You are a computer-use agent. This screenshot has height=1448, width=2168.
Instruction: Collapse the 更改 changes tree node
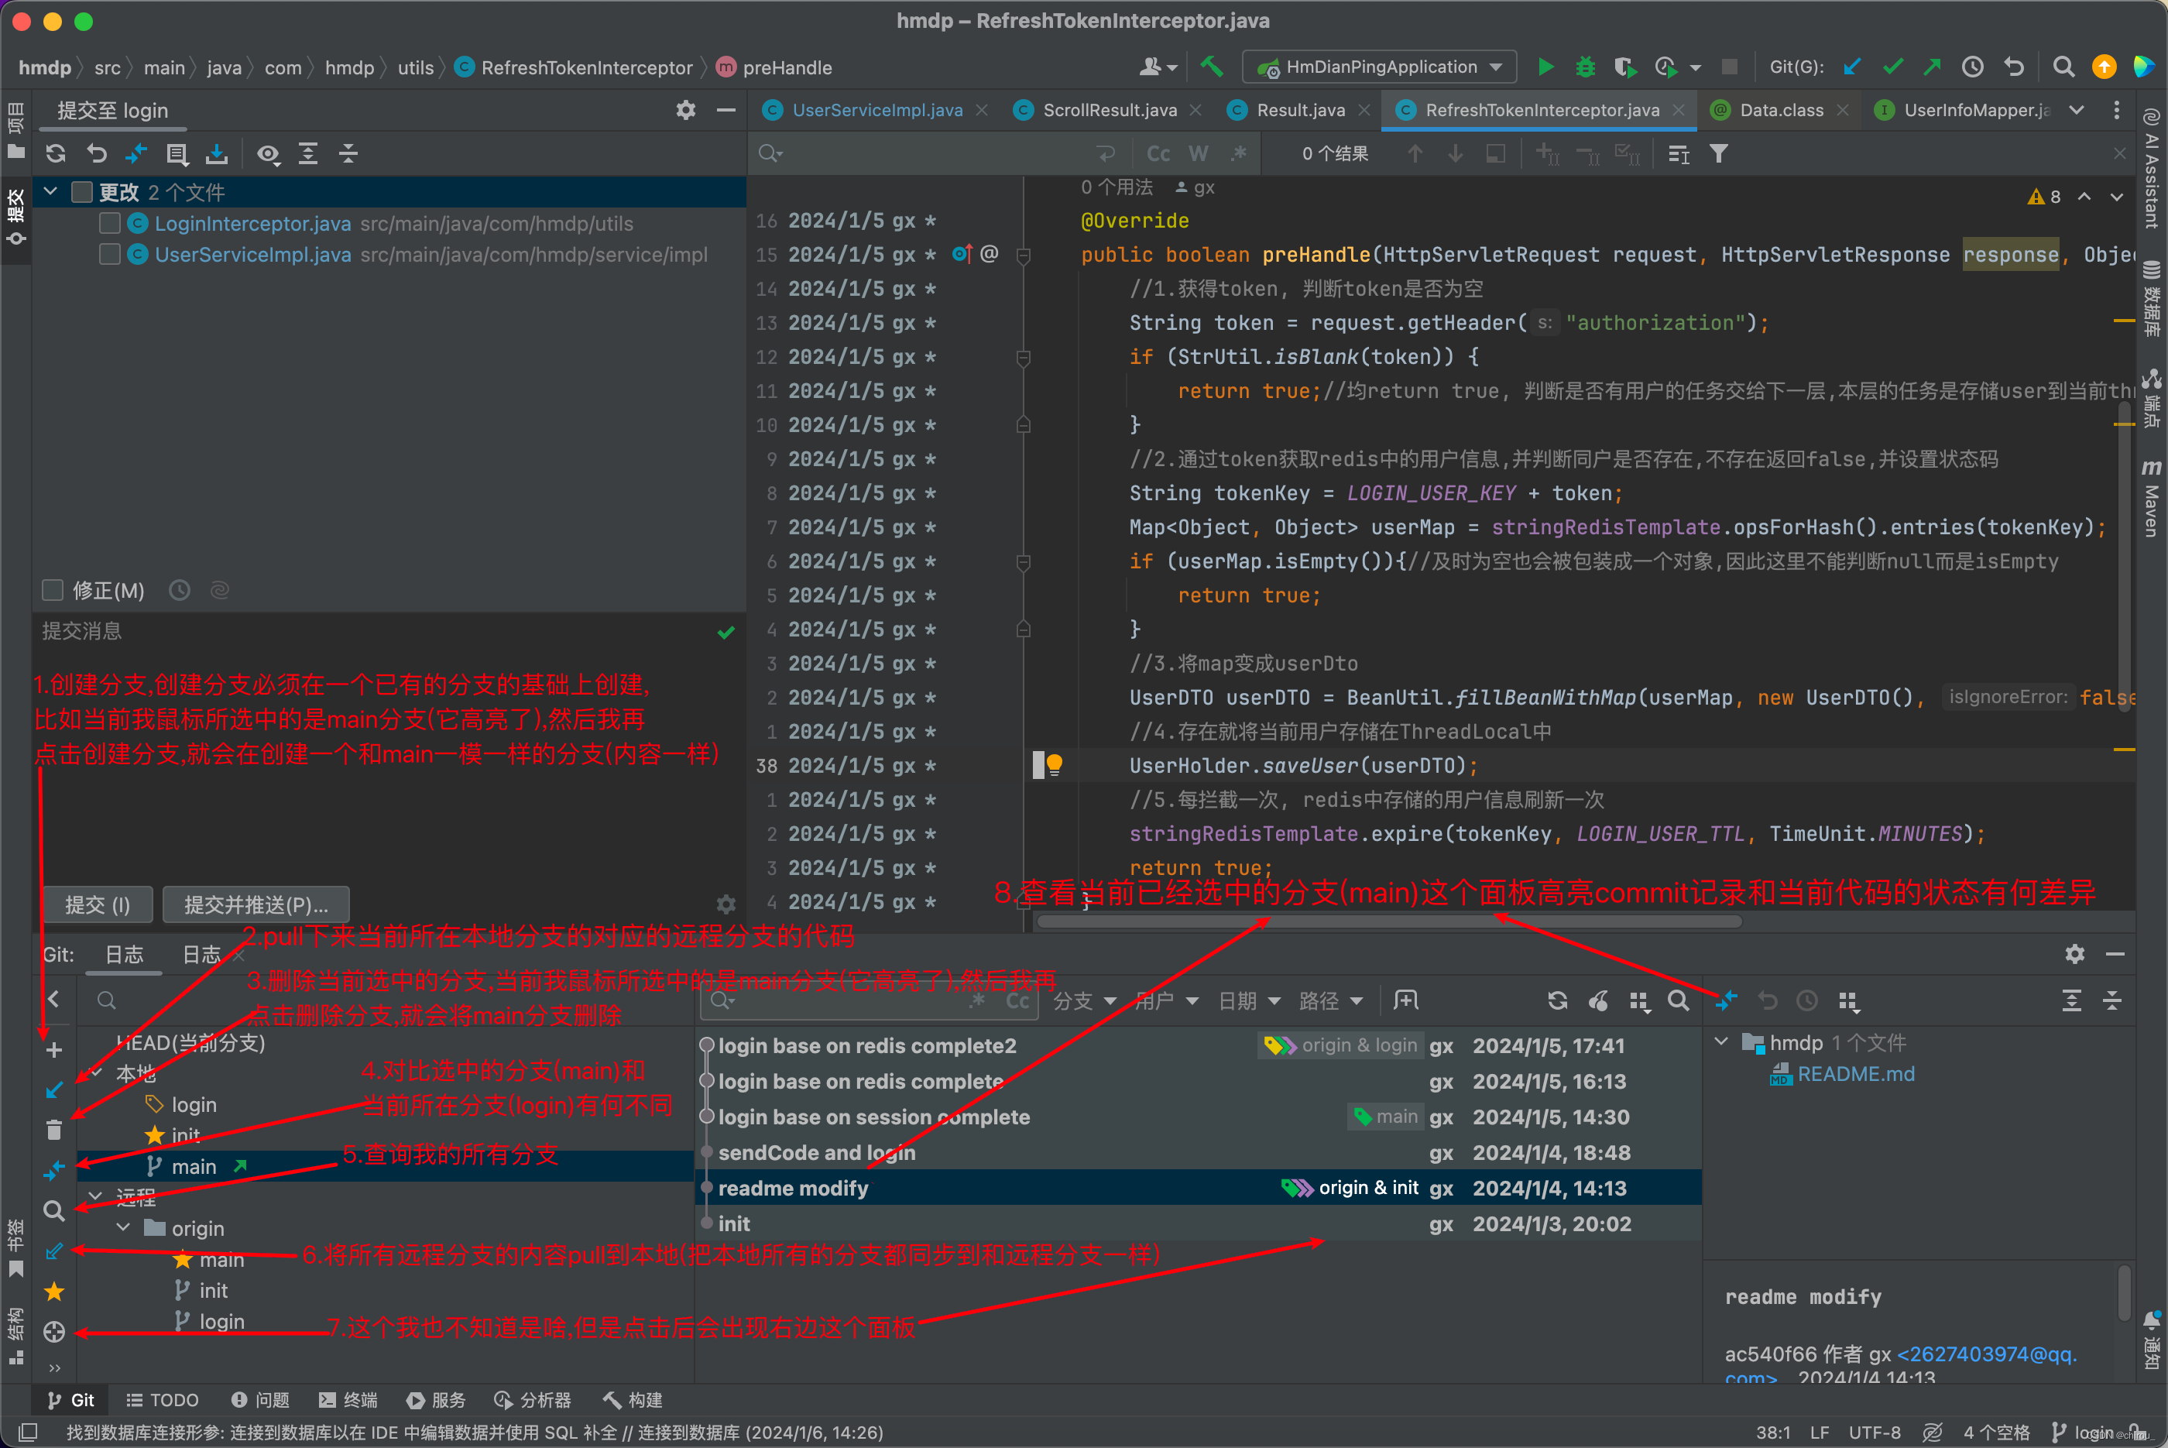click(51, 192)
